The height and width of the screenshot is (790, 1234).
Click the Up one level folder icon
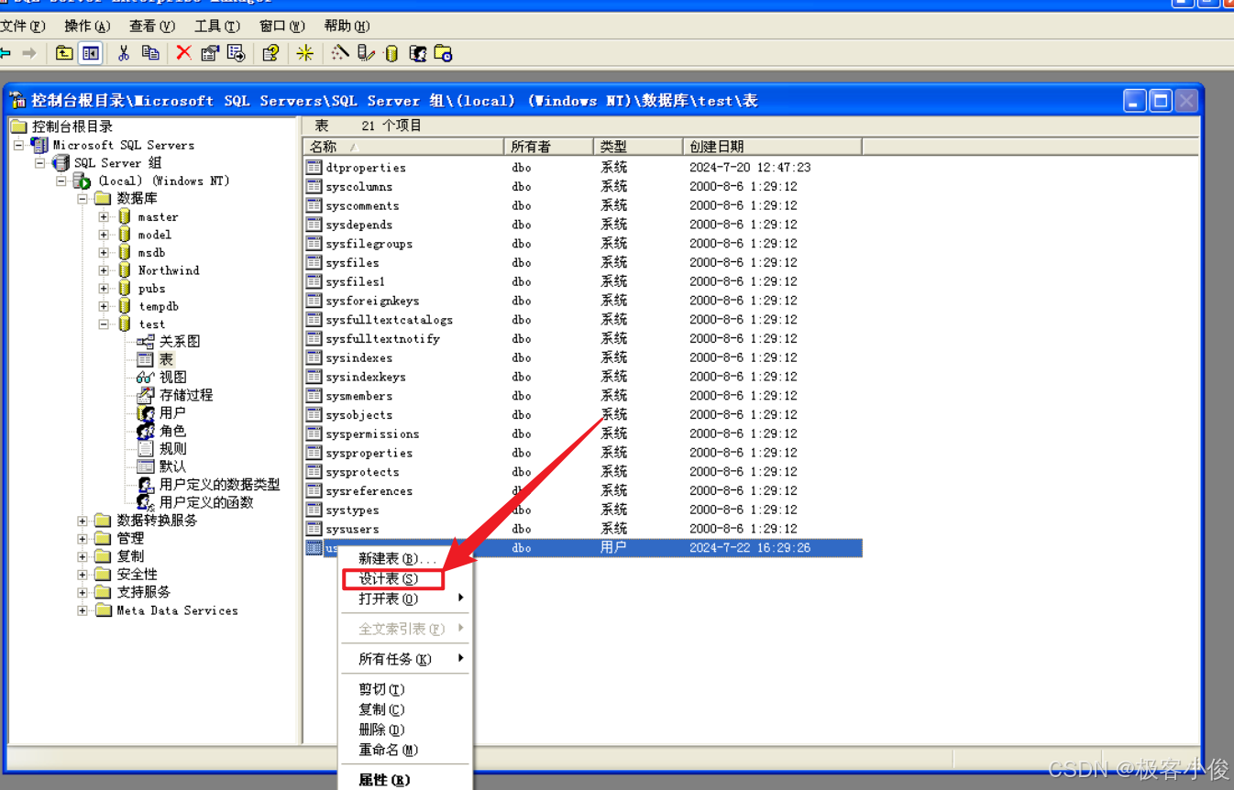(x=64, y=53)
